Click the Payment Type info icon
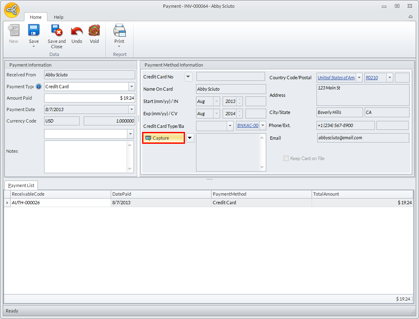 pos(39,87)
